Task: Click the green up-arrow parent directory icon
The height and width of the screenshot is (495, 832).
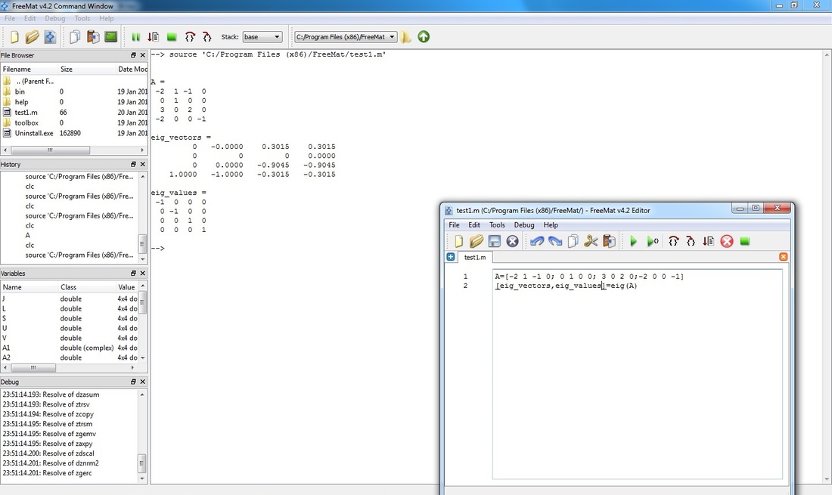Action: (x=424, y=36)
